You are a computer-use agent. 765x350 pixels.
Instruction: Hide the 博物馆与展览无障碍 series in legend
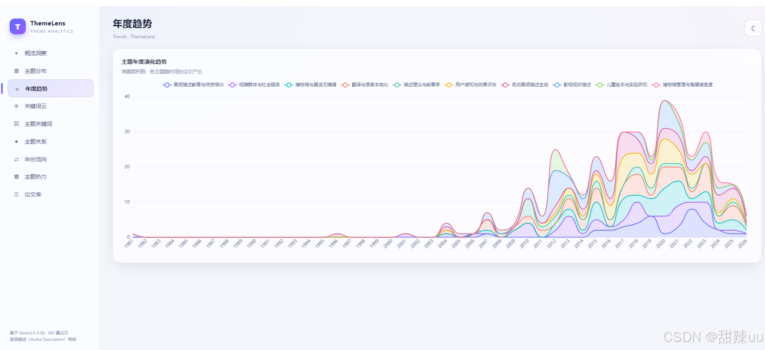coord(310,85)
